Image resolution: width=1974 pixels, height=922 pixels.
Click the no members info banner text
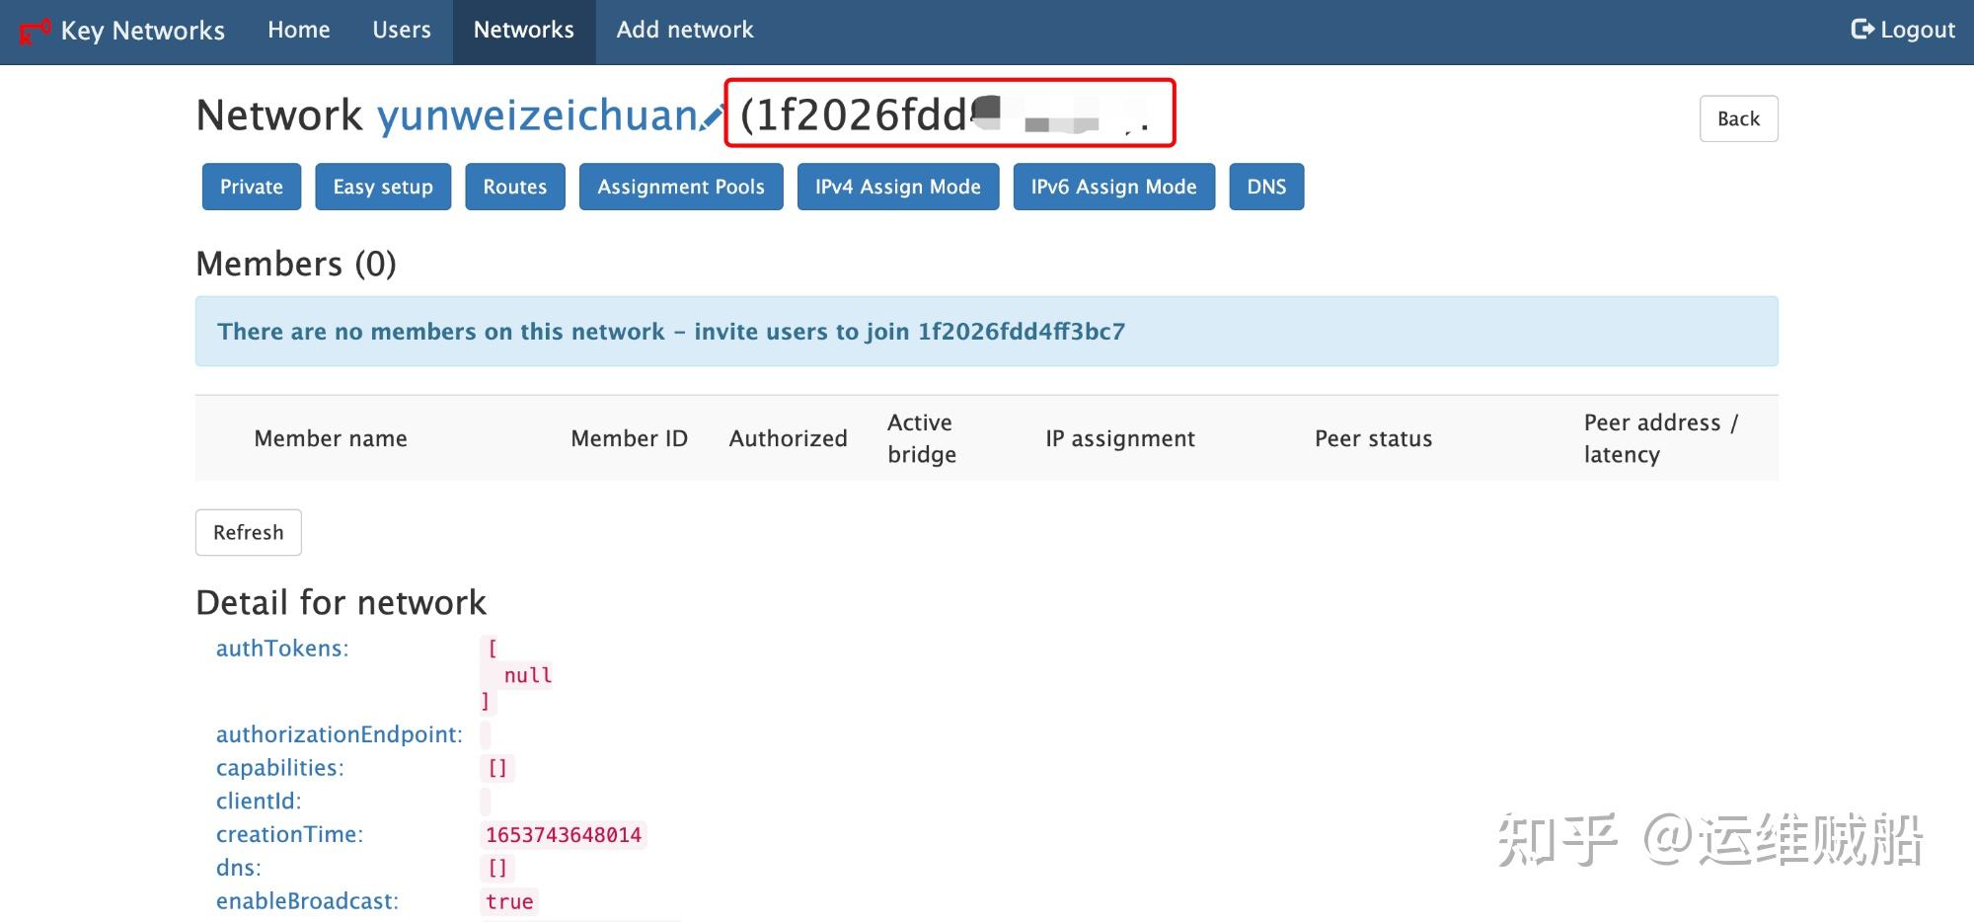pos(671,332)
